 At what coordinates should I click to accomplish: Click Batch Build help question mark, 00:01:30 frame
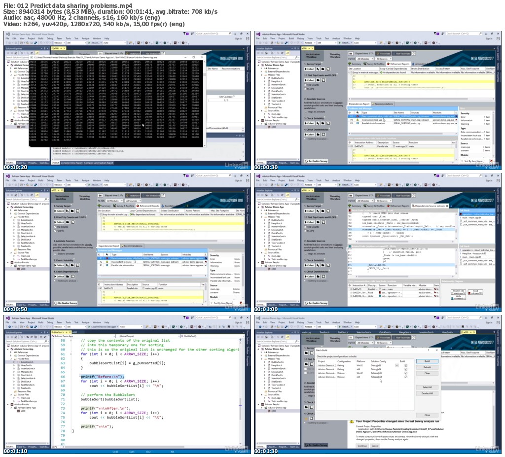pyautogui.click(x=429, y=350)
